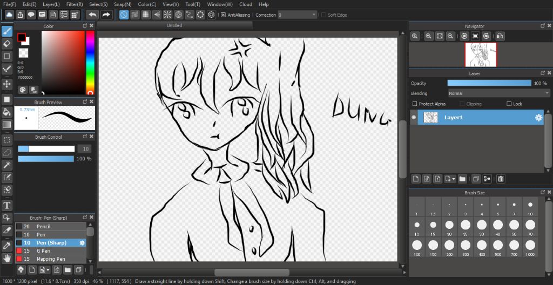Hide Layer1 with its visibility dot
The height and width of the screenshot is (285, 553).
point(414,118)
